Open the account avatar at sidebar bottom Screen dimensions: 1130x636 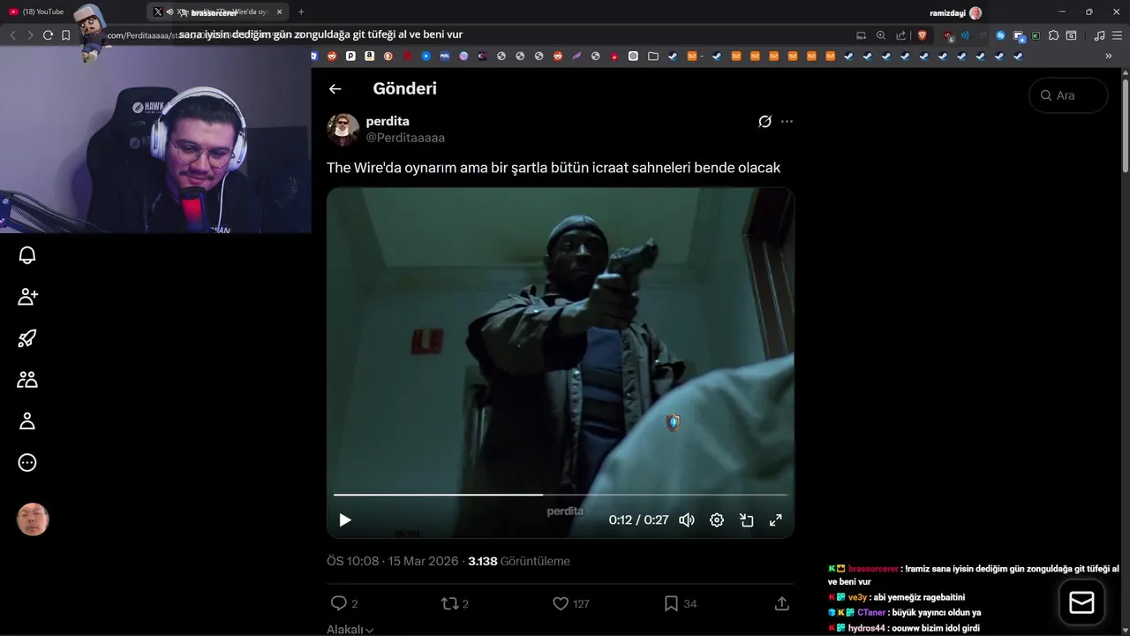[33, 520]
